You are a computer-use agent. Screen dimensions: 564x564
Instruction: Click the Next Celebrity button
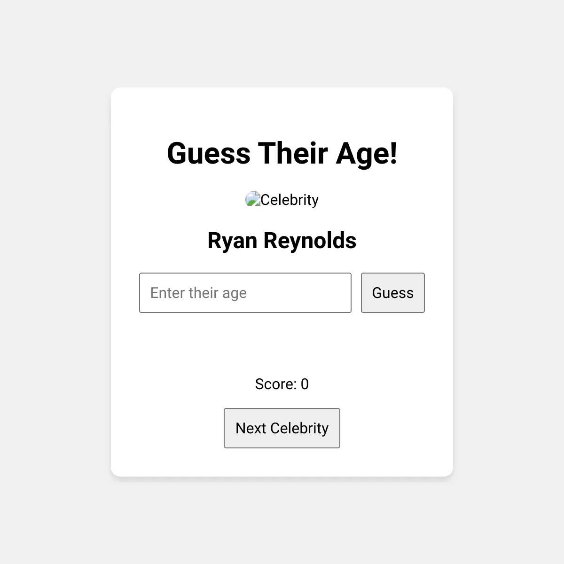point(282,428)
